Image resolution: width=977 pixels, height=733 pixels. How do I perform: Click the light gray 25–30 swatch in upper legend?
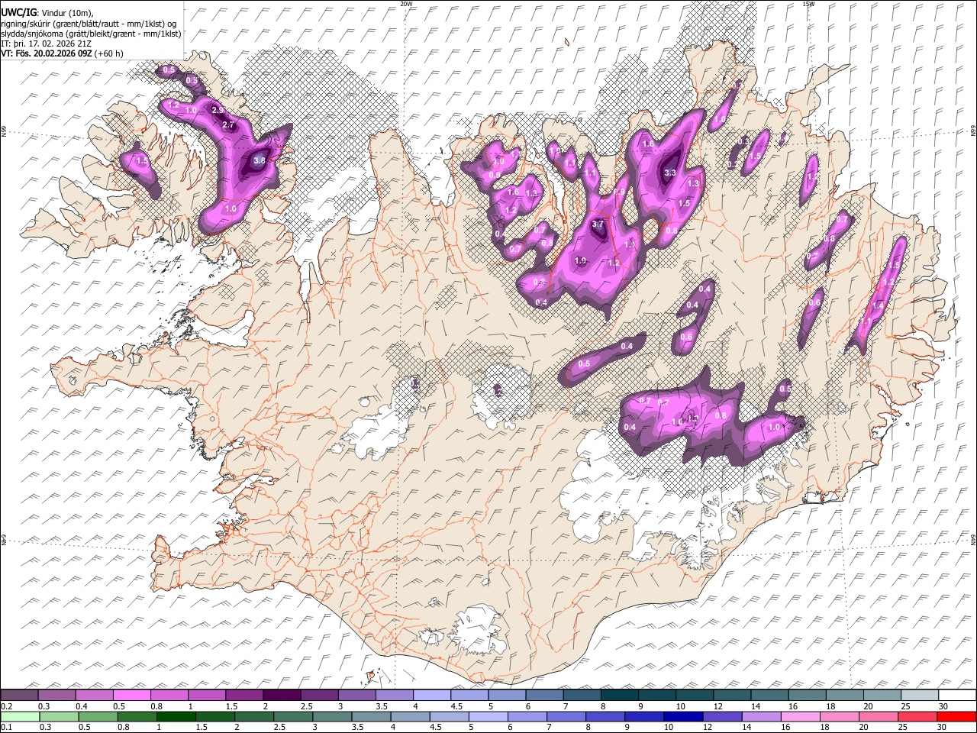[x=919, y=696]
